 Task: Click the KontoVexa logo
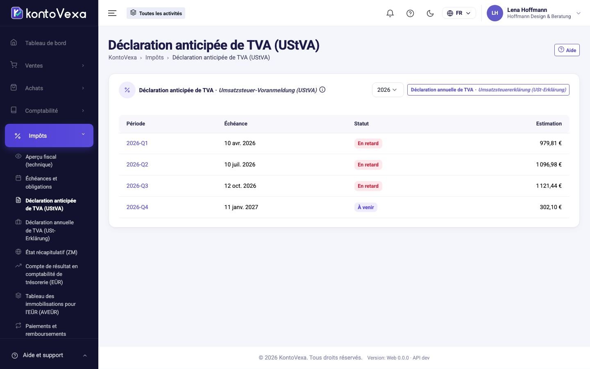point(49,13)
